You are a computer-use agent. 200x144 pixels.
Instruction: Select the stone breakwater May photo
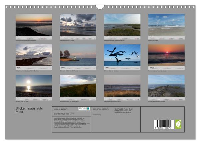point(34,55)
